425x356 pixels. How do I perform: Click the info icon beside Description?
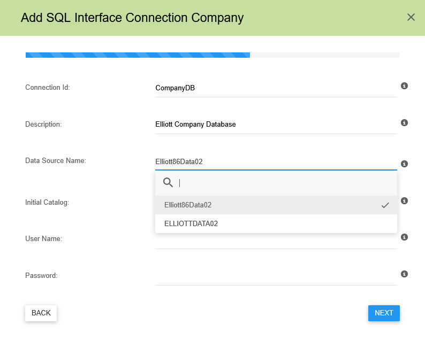[x=405, y=122]
